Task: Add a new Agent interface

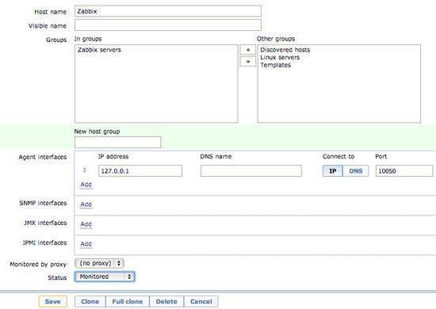Action: [86, 185]
